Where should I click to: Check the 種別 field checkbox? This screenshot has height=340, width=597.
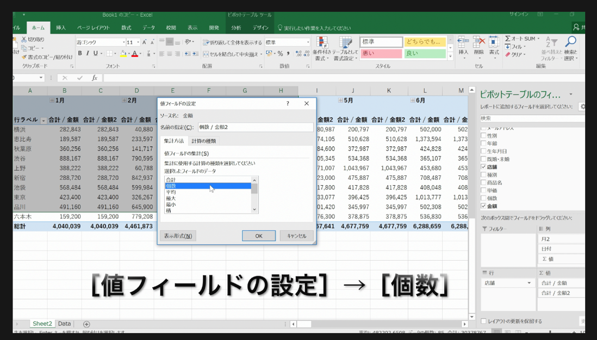coord(483,174)
